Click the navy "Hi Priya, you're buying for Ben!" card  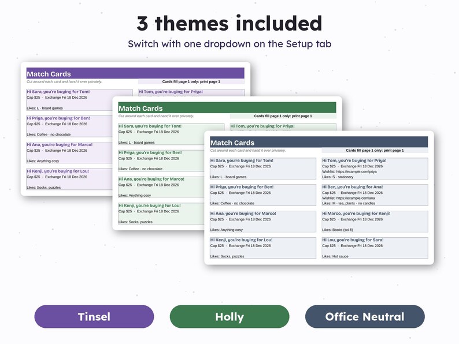pyautogui.click(x=263, y=195)
